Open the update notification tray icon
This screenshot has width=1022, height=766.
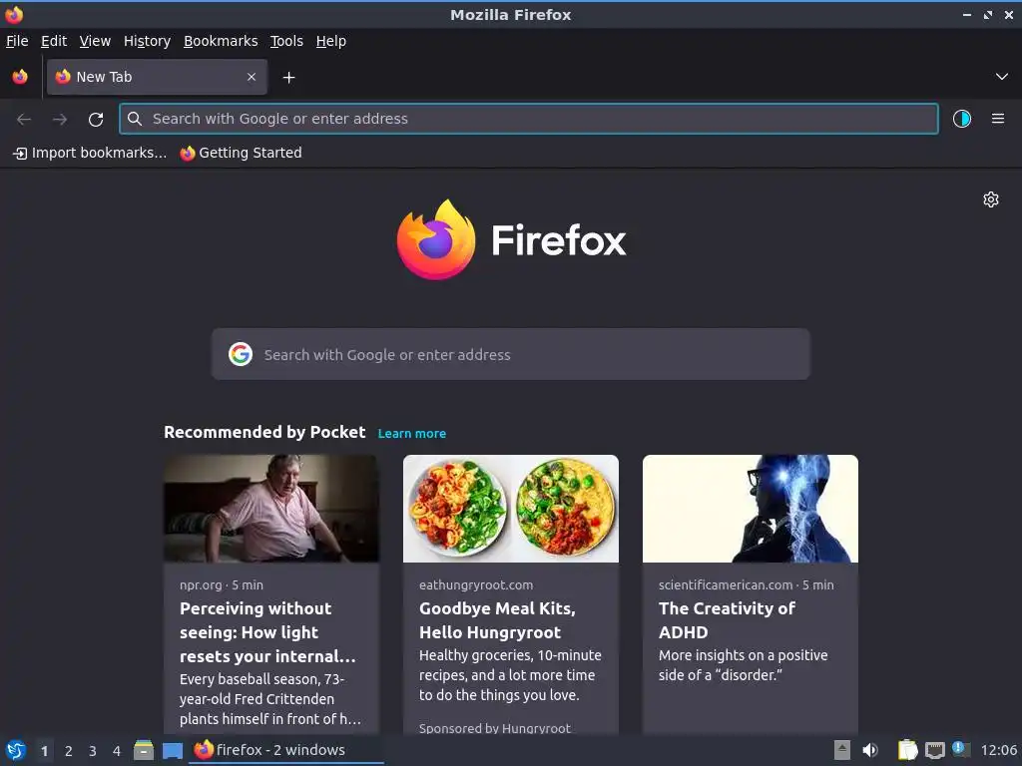pos(961,749)
